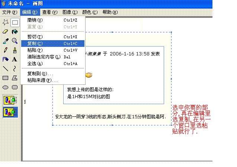Choose the Curve tool
The image size is (237, 167).
[15, 68]
